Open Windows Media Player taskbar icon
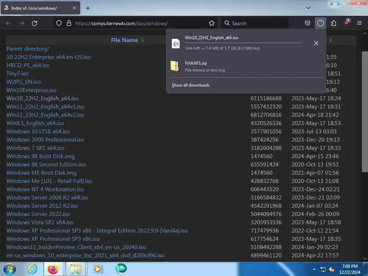This screenshot has width=368, height=276. pyautogui.click(x=97, y=269)
